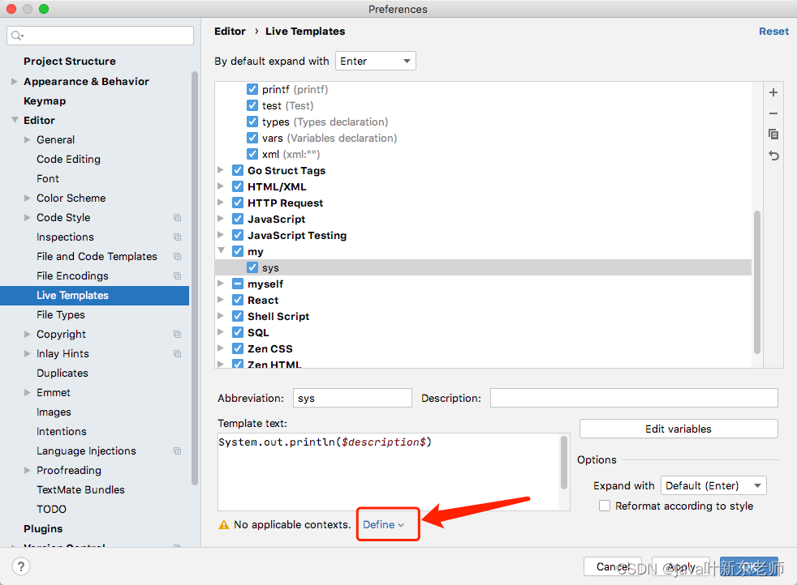Focus the empty Description field

coord(634,399)
